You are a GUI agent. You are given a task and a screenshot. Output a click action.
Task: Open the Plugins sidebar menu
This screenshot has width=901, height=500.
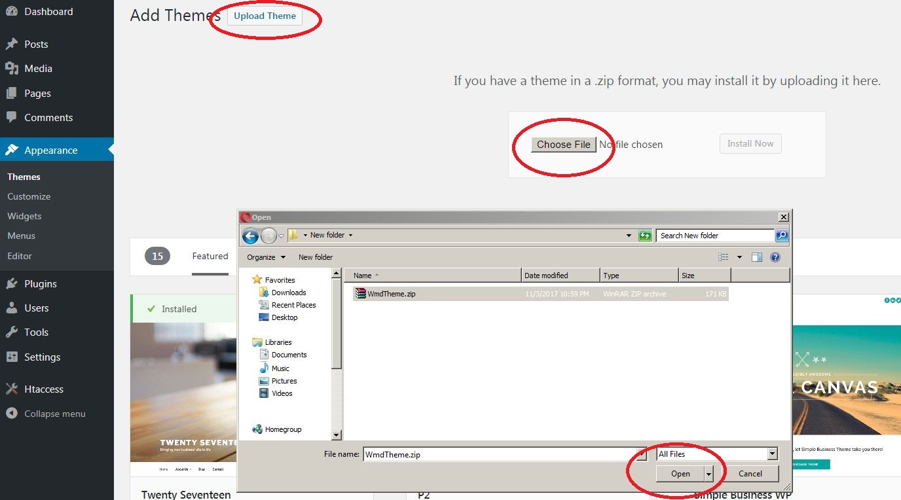tap(41, 283)
